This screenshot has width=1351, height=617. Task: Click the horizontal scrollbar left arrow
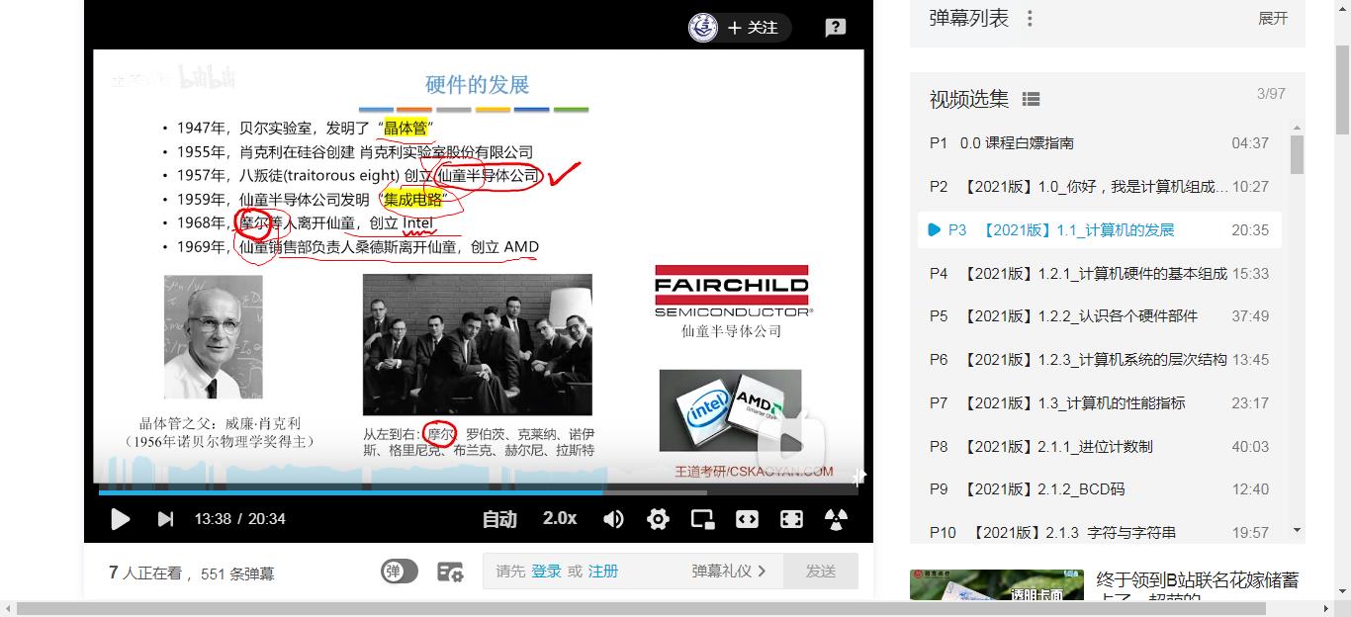8,608
